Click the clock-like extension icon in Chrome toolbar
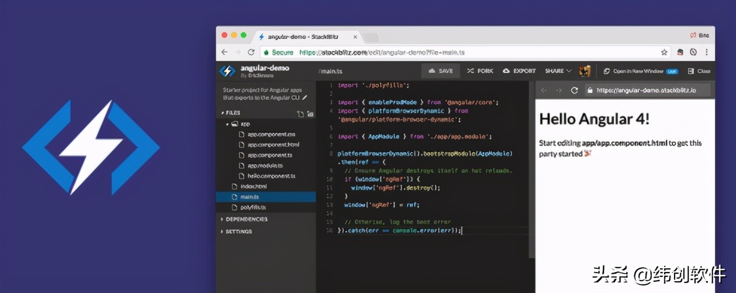736x293 pixels. tap(693, 52)
